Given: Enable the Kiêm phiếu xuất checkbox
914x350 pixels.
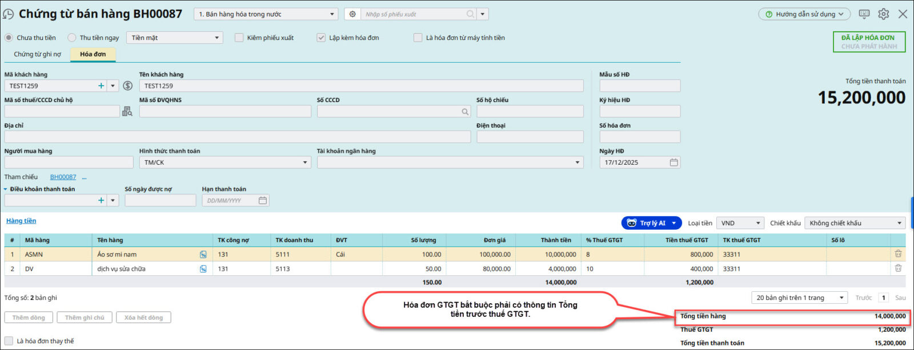Looking at the screenshot, I should tap(239, 38).
